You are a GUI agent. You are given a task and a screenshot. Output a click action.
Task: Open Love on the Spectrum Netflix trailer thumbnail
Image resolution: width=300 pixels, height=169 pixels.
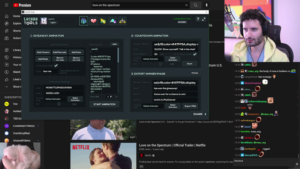[x=103, y=156]
